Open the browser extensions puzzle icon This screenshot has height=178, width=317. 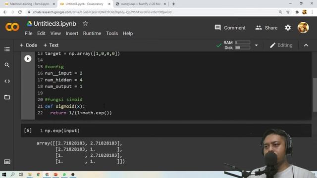click(x=297, y=12)
